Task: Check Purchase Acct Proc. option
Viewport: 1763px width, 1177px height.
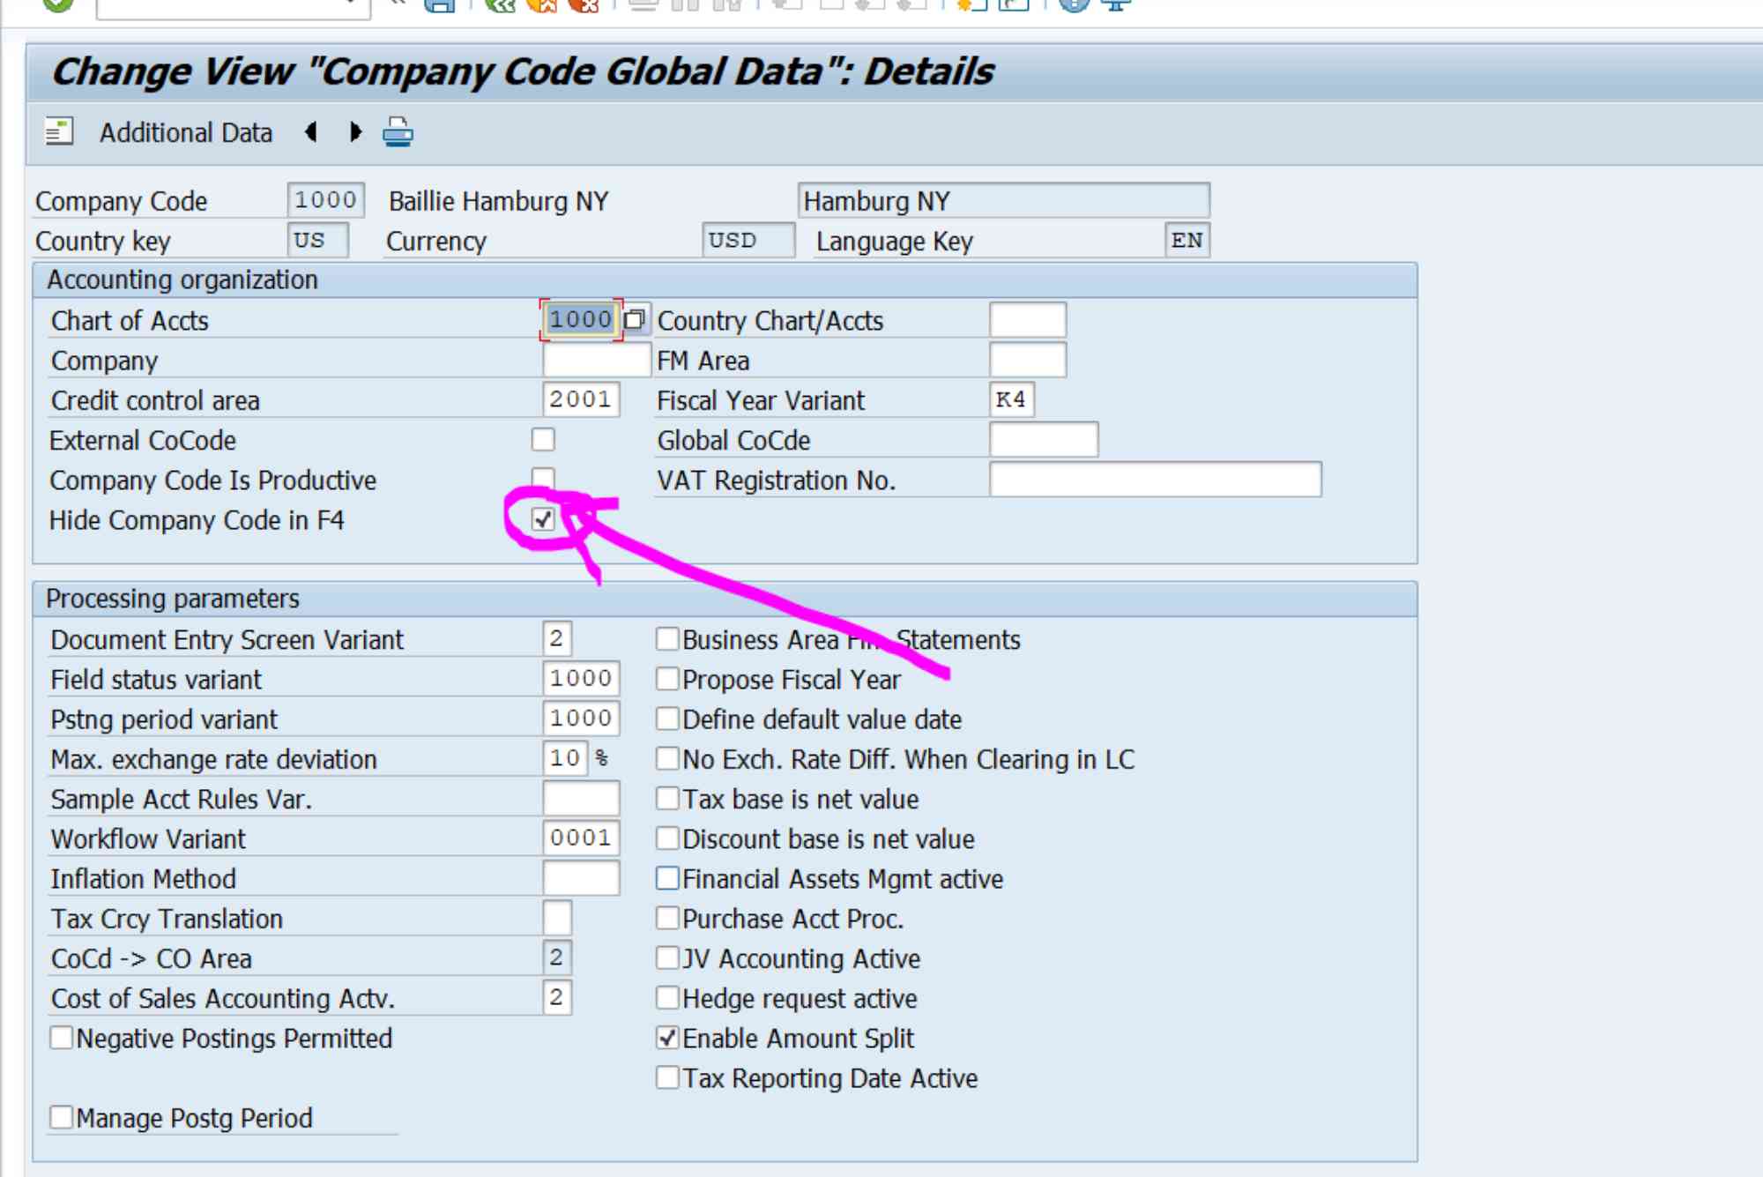Action: [667, 919]
